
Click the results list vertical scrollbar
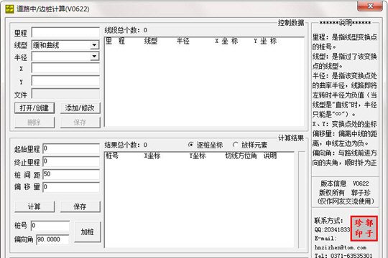point(302,200)
